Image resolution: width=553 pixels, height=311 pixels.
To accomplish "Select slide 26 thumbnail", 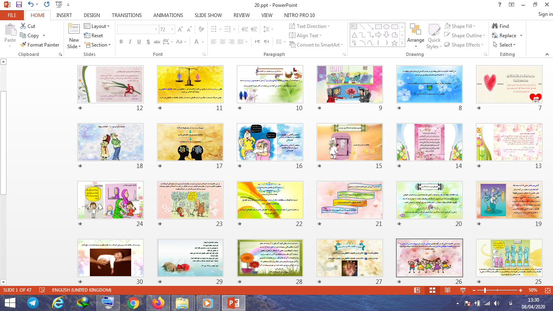I will [429, 258].
